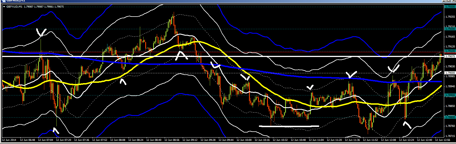Click the 12 Jun 11:20 time label
The height and width of the screenshot is (144, 456).
point(334,140)
